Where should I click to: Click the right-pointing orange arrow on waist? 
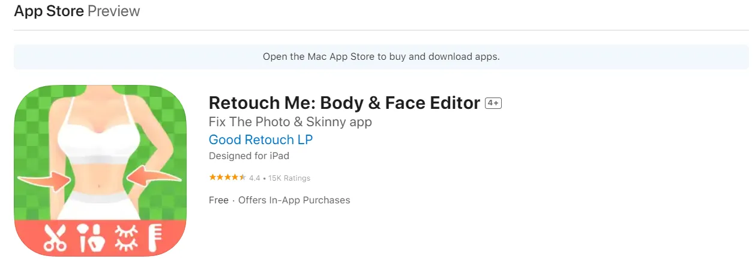pyautogui.click(x=44, y=178)
